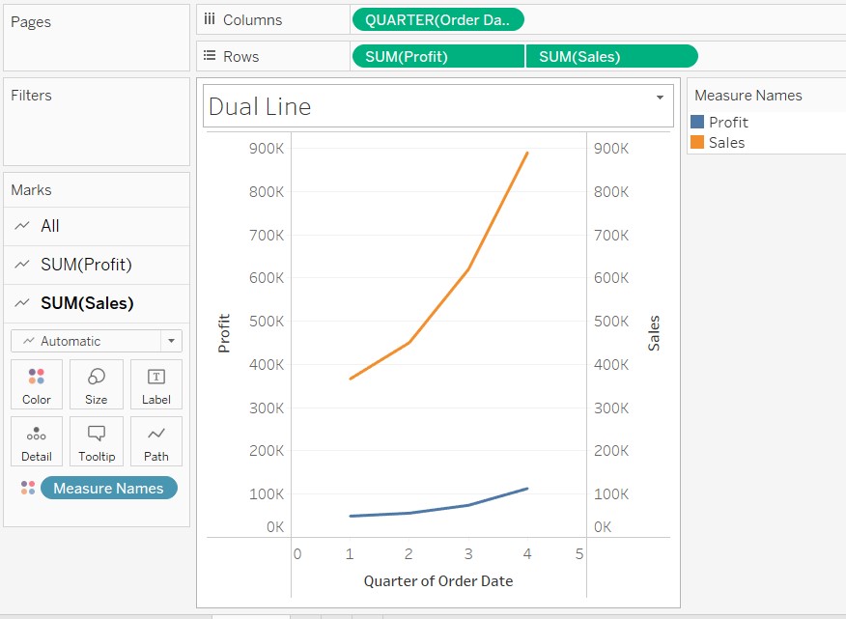This screenshot has width=846, height=619.
Task: Open the Tooltip mark card
Action: [x=97, y=441]
